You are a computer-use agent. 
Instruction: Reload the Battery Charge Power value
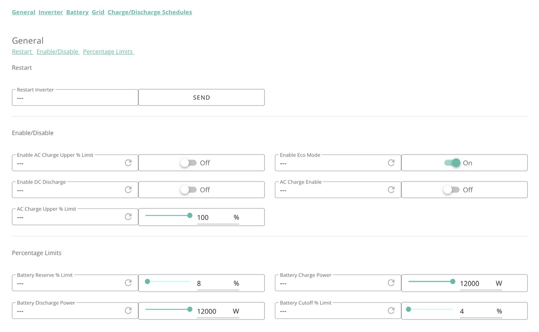click(391, 283)
